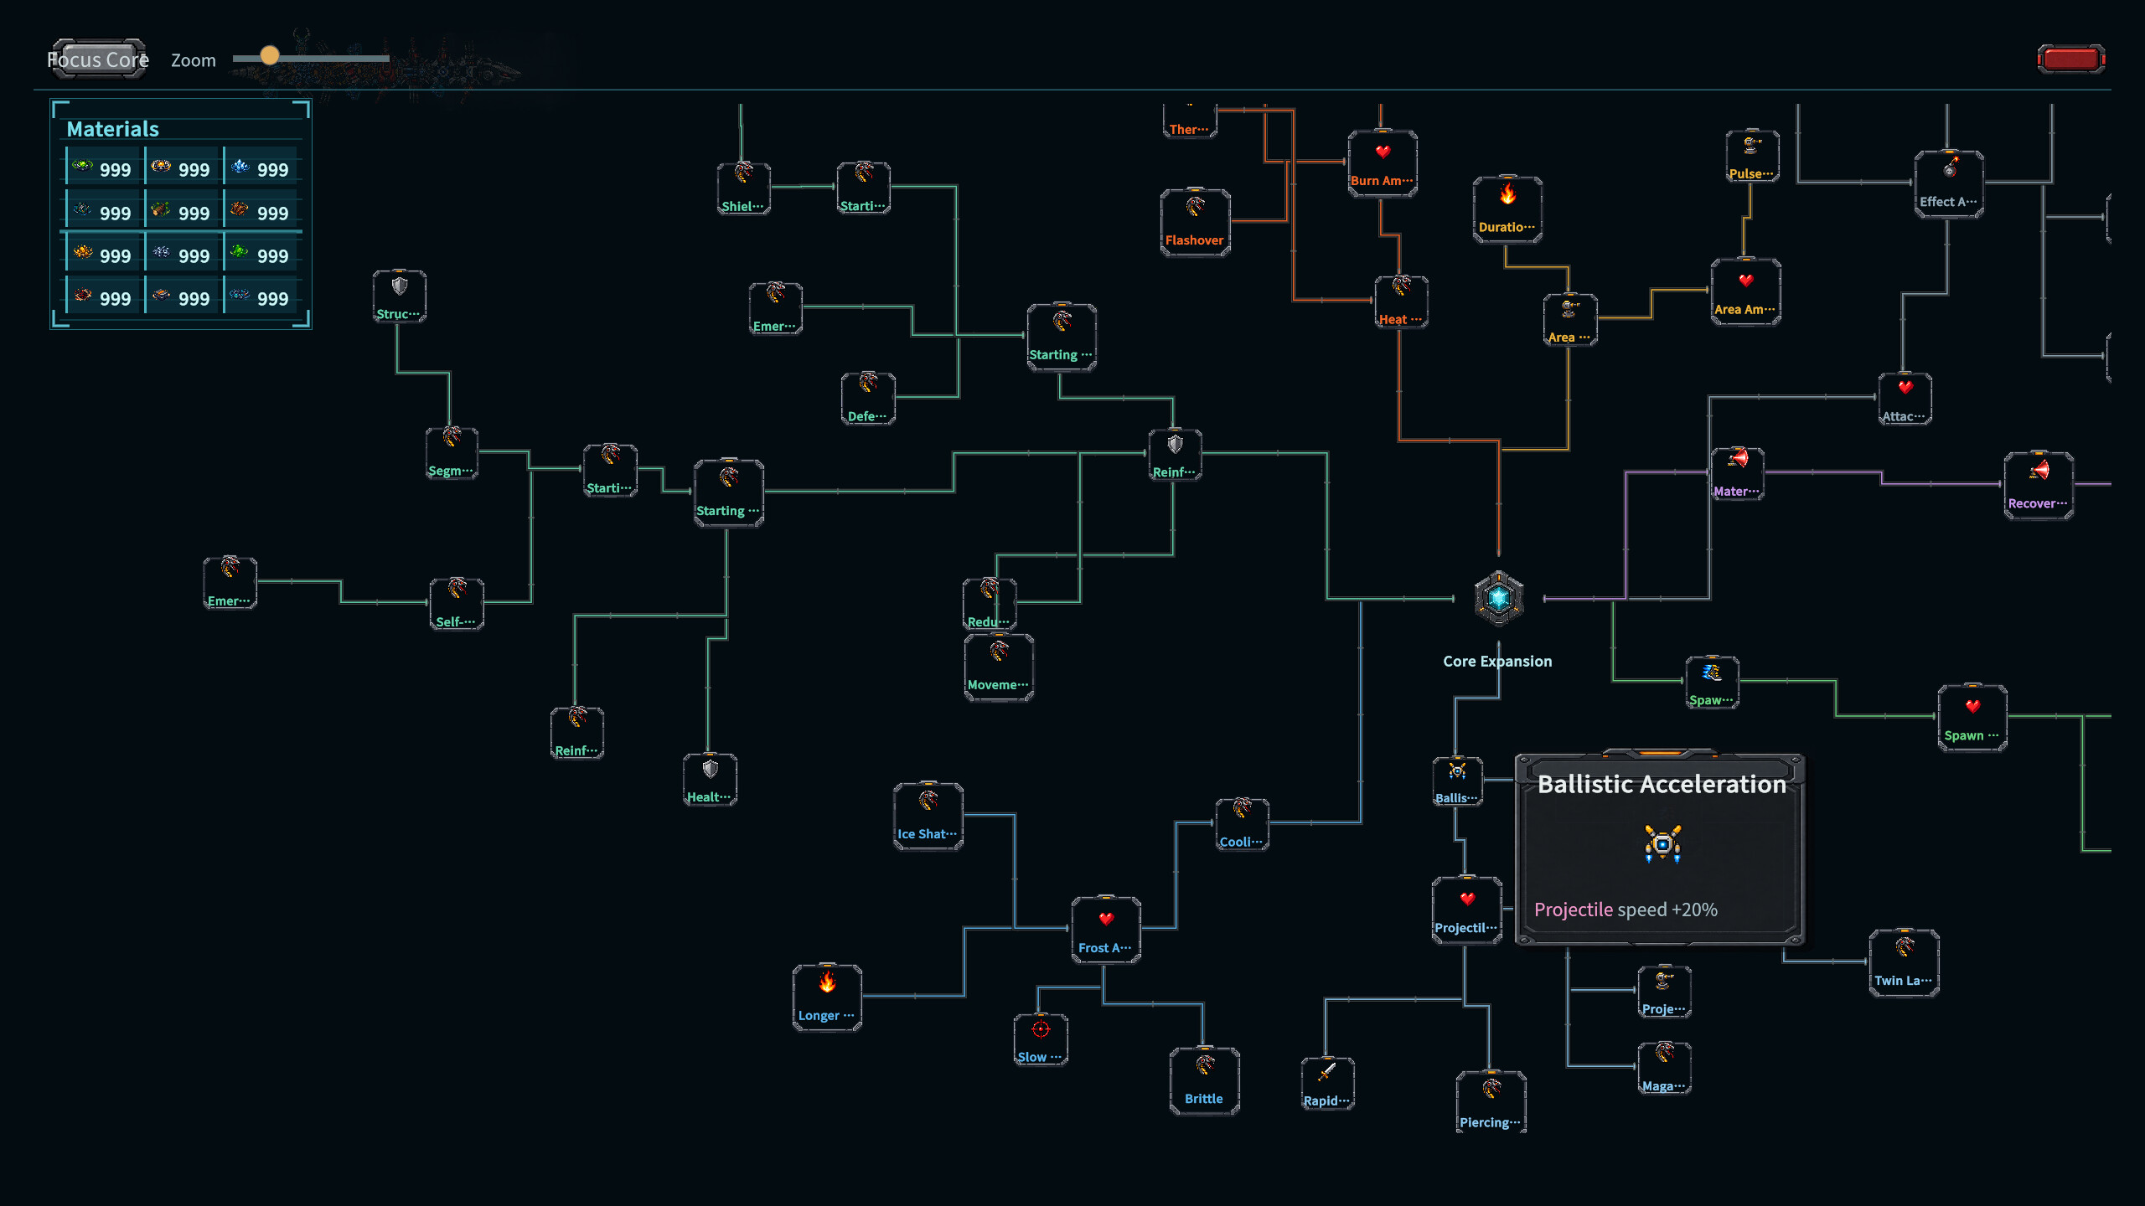Click the Pulse… turret node
This screenshot has height=1206, width=2145.
pyautogui.click(x=1751, y=157)
